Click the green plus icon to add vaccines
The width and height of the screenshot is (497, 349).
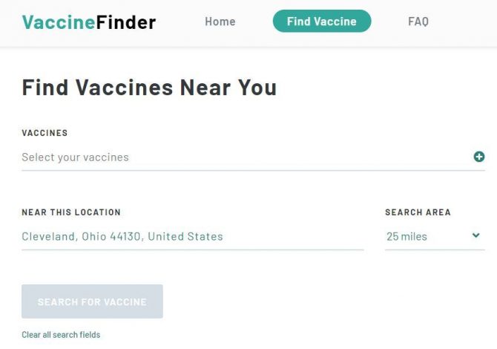click(x=479, y=157)
